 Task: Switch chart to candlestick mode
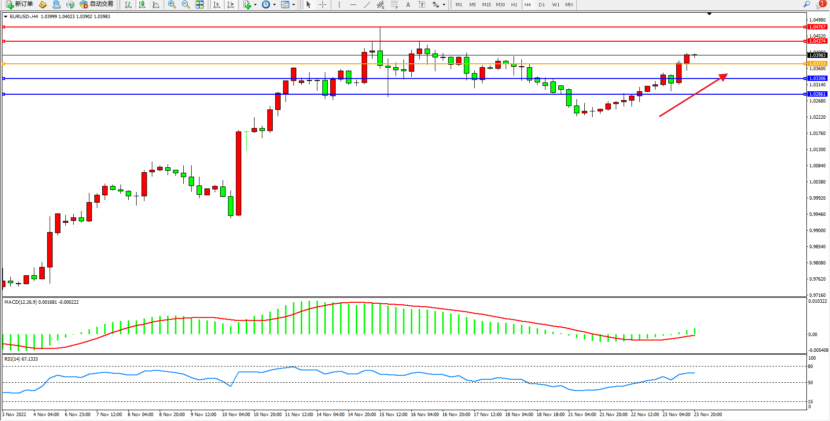pyautogui.click(x=142, y=4)
